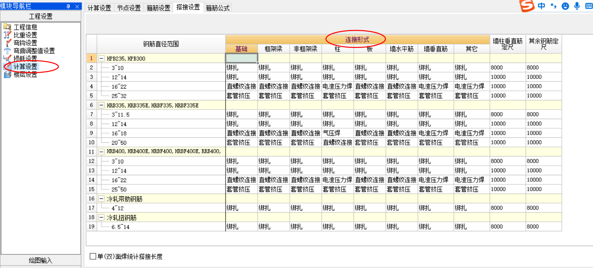The image size is (593, 268).
Task: Click the 弯钩设置 icon
Action: coord(7,43)
